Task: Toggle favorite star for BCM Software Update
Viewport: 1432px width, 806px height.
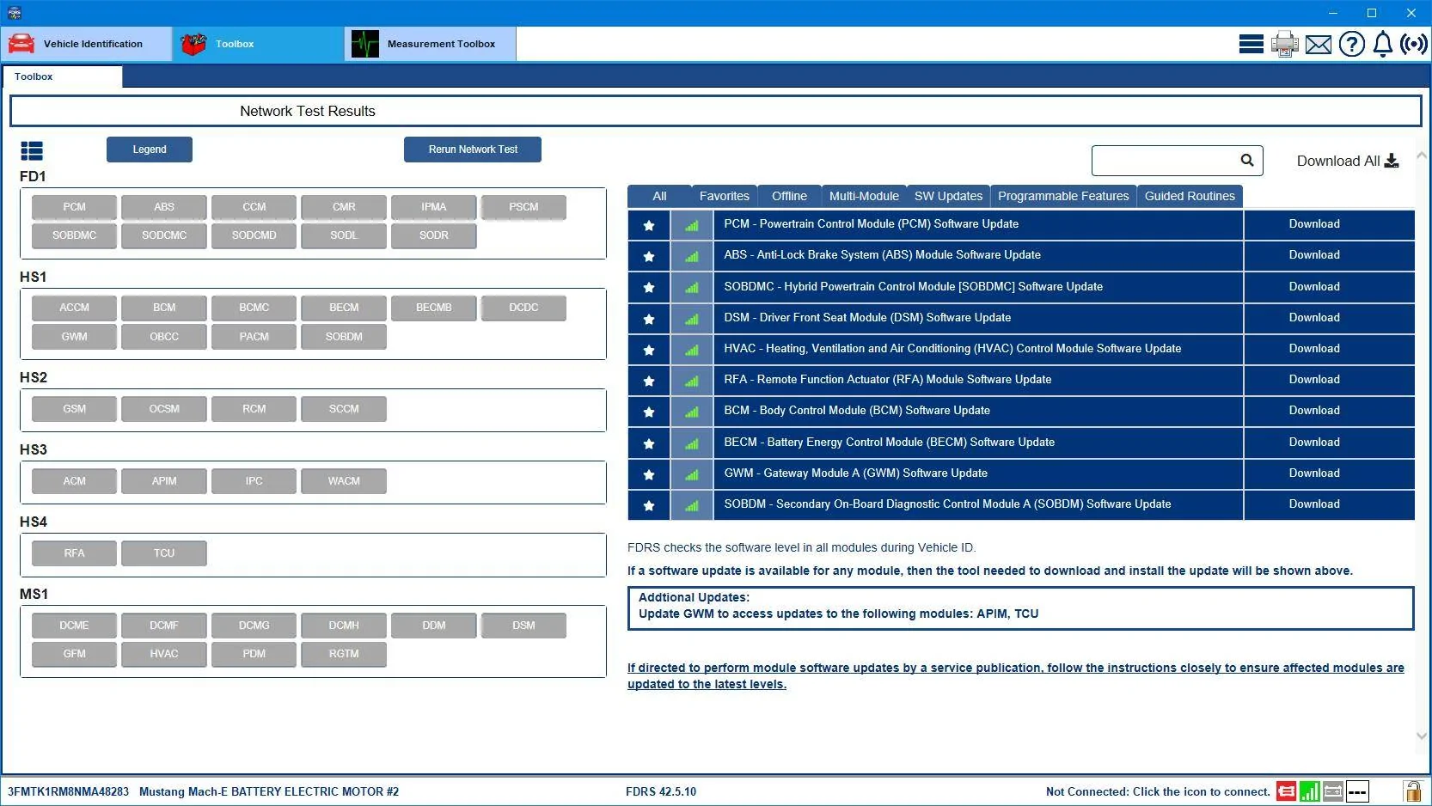Action: pyautogui.click(x=649, y=412)
